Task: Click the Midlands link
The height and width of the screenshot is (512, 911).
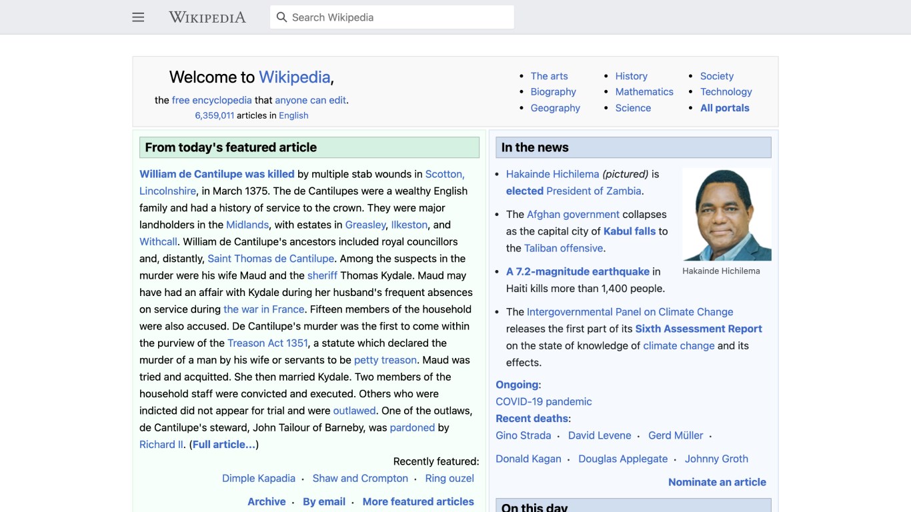Action: pyautogui.click(x=247, y=225)
